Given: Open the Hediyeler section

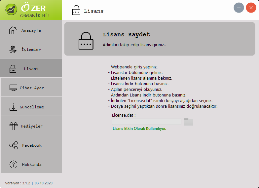Looking at the screenshot, I should [x=31, y=126].
